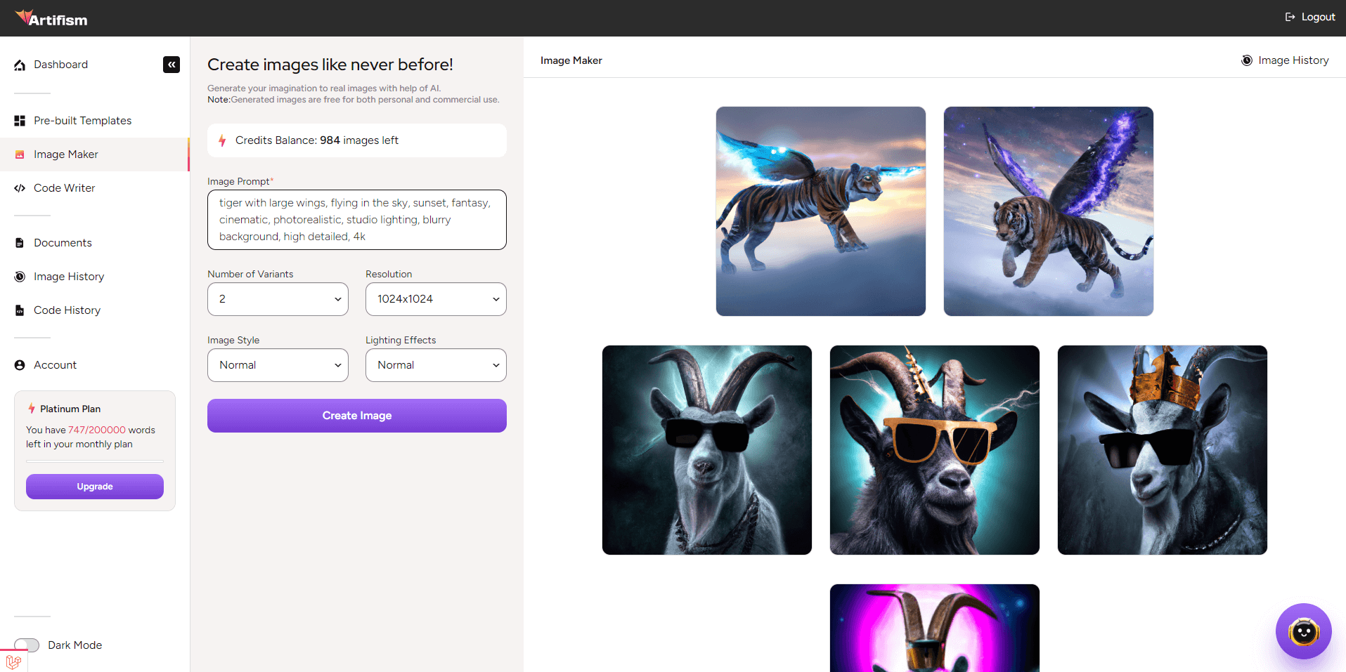The width and height of the screenshot is (1346, 672).
Task: Click the Pre-built Templates grid icon
Action: [20, 121]
